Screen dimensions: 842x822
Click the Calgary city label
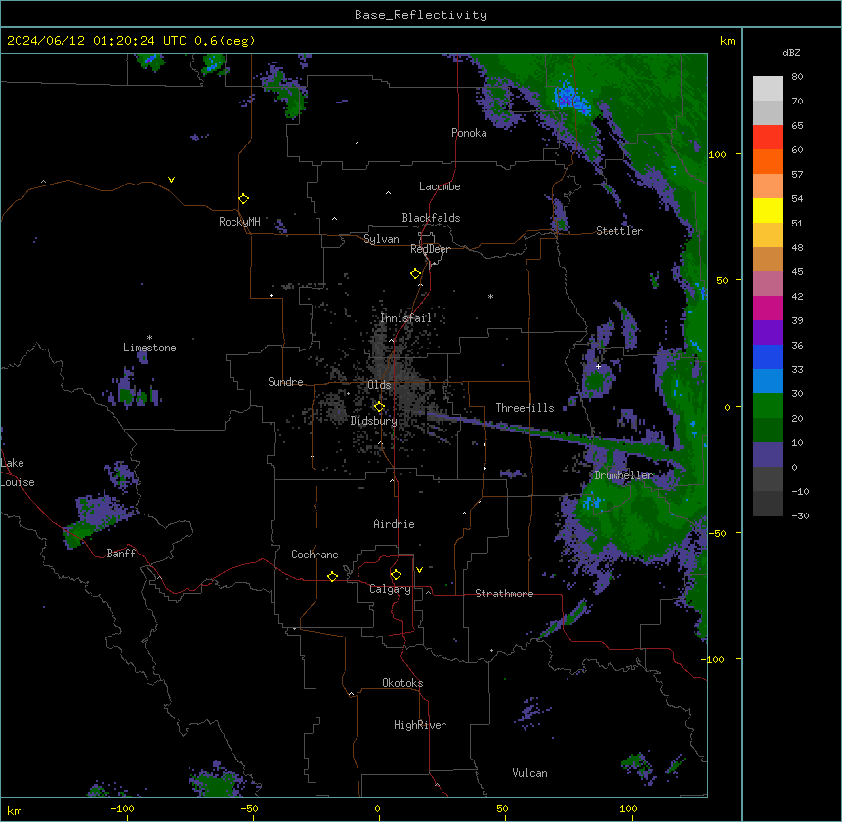point(391,589)
